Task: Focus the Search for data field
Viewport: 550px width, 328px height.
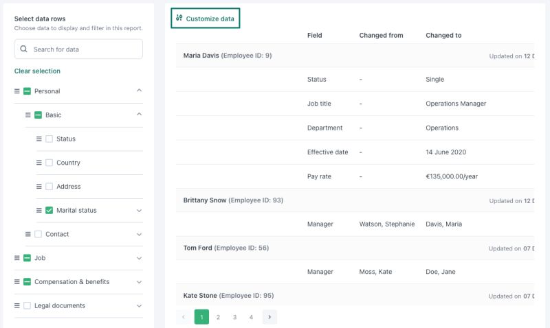Action: (x=78, y=49)
